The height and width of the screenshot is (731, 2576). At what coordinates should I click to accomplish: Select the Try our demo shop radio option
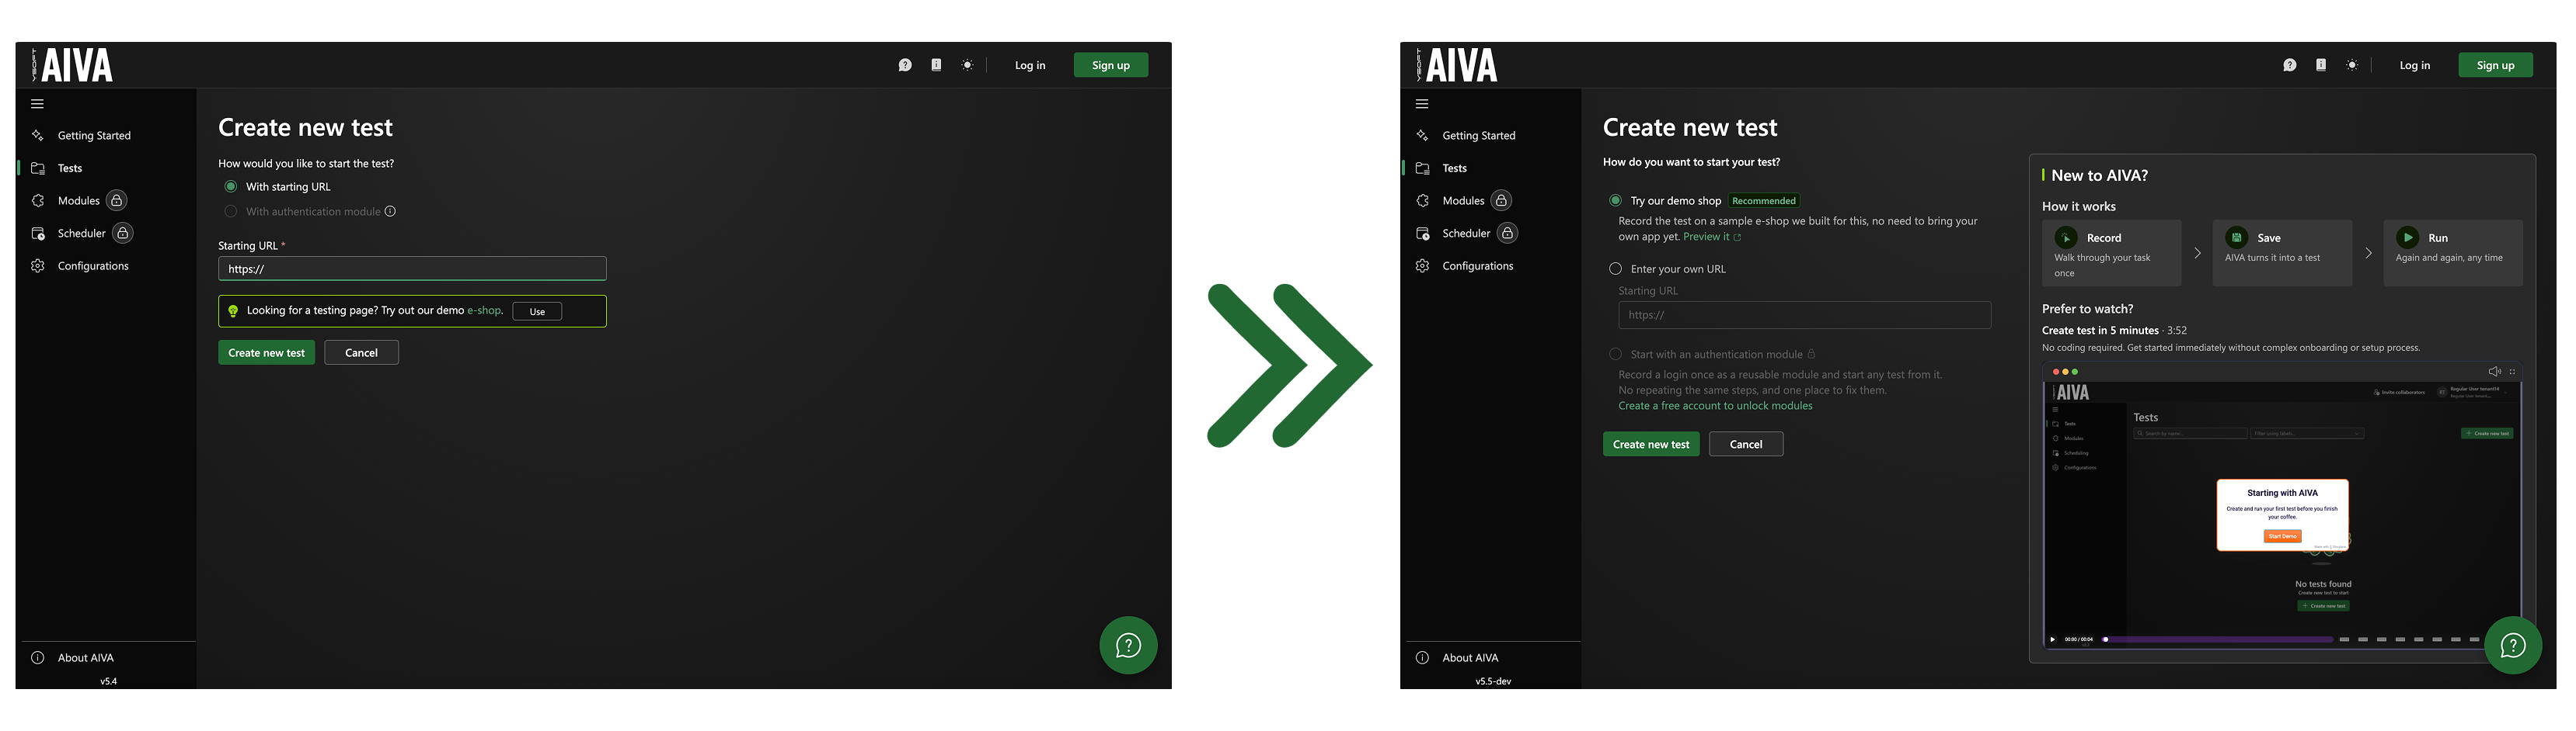click(x=1615, y=201)
